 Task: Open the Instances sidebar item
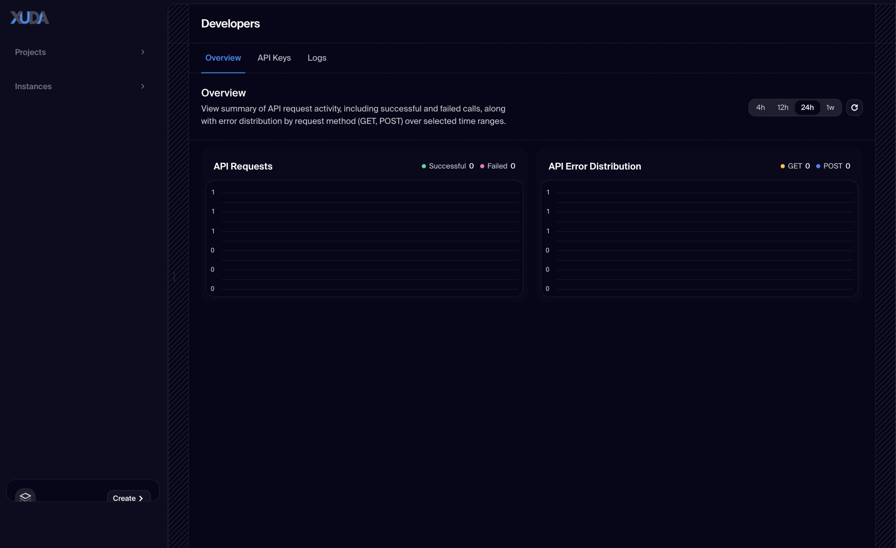[x=80, y=86]
